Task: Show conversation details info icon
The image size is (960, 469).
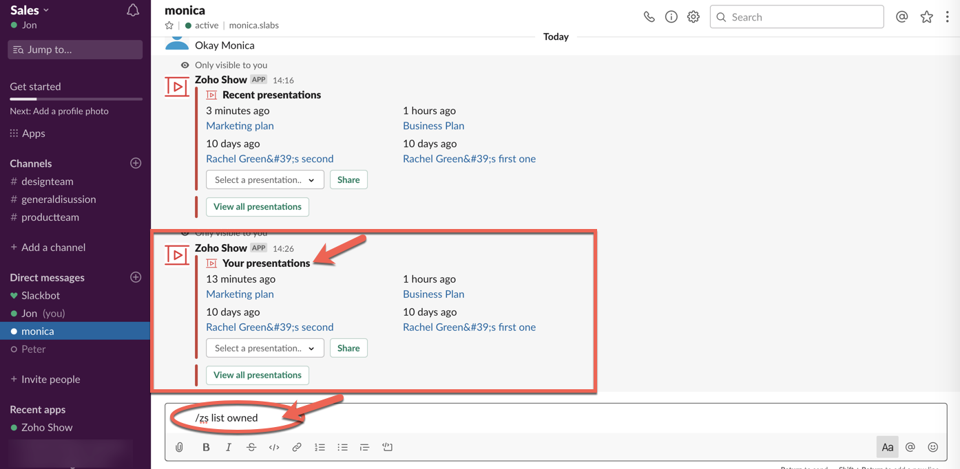Action: 671,17
